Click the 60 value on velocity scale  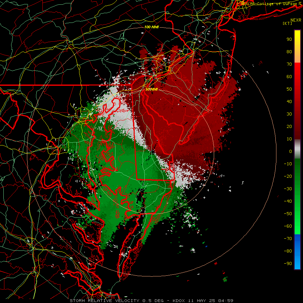[289, 76]
